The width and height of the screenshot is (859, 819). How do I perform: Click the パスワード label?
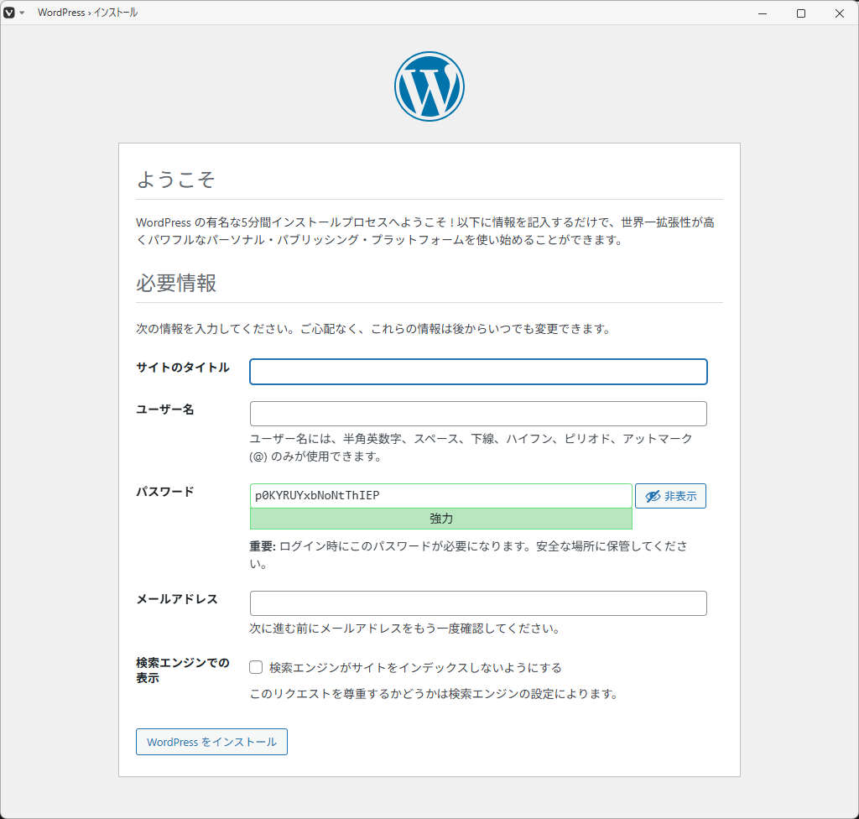(x=165, y=492)
